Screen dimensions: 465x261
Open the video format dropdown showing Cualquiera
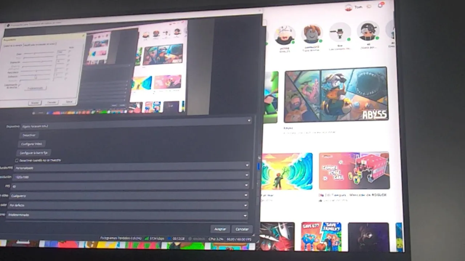pos(129,196)
